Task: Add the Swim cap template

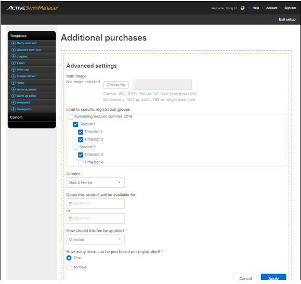Action: 23,70
